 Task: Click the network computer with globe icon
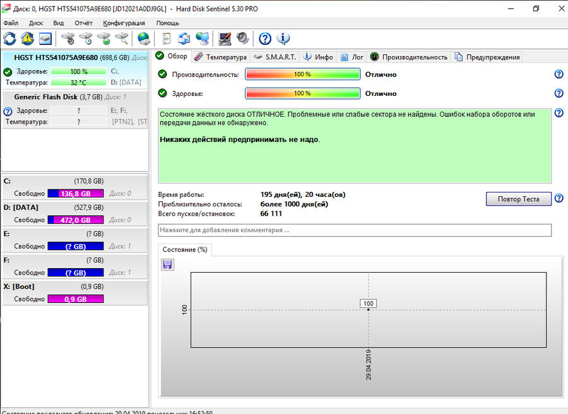(x=202, y=38)
